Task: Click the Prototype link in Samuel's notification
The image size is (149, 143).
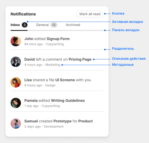Action: click(62, 121)
